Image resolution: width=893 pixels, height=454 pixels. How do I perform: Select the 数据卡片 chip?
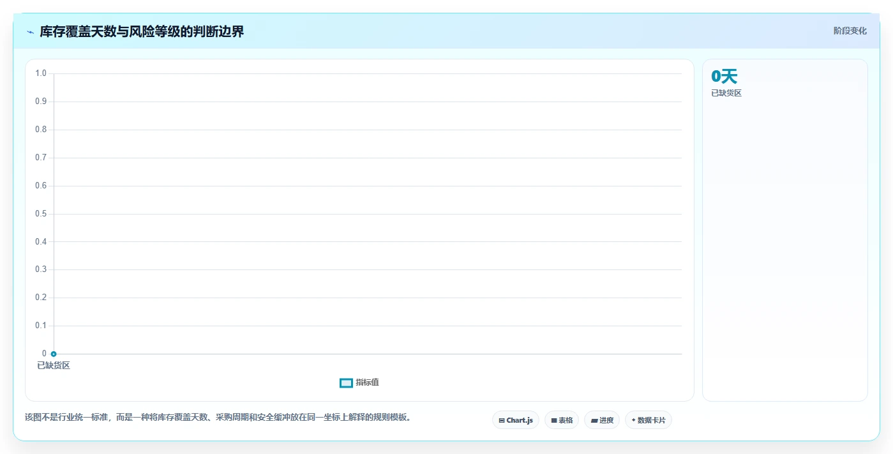tap(649, 420)
